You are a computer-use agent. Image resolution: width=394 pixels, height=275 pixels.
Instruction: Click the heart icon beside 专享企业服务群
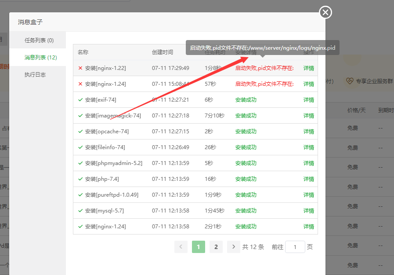pyautogui.click(x=350, y=81)
